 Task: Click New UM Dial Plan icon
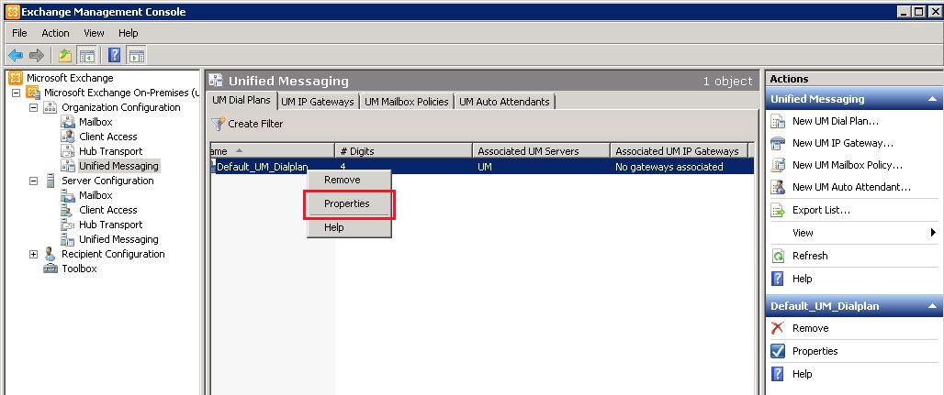(778, 122)
